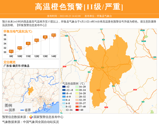Click the orange Huaiji region on the small overview map
159x125 pixels.
pos(31,90)
